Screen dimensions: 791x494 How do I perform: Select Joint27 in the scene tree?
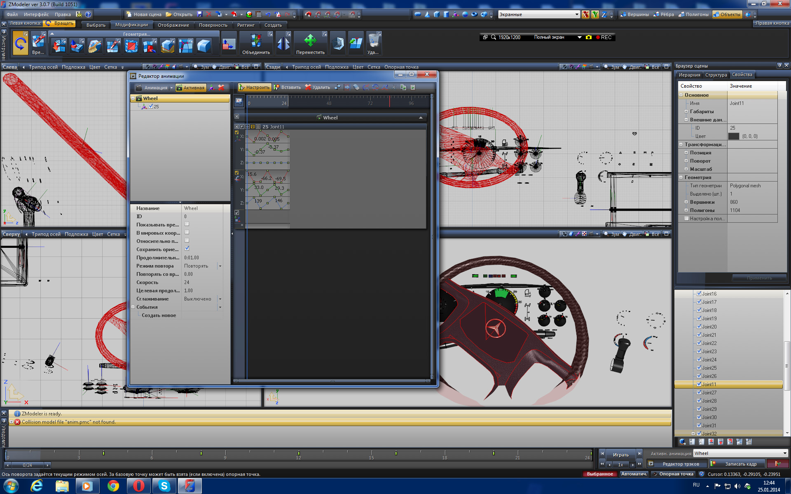[x=709, y=393]
